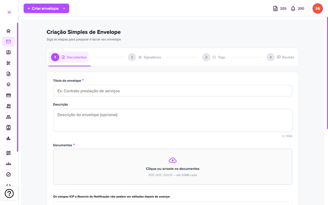The height and width of the screenshot is (205, 328).
Task: Click the "Criação Simples de Envelope" heading
Action: click(x=84, y=32)
